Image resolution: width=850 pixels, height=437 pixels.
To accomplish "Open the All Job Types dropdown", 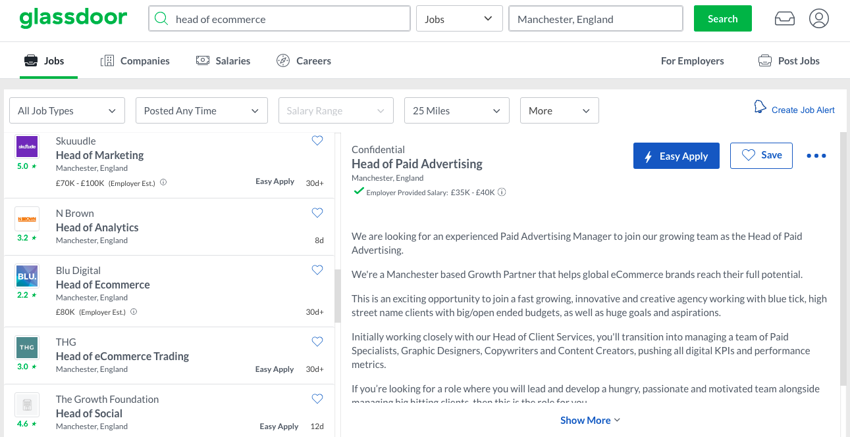I will [x=67, y=110].
